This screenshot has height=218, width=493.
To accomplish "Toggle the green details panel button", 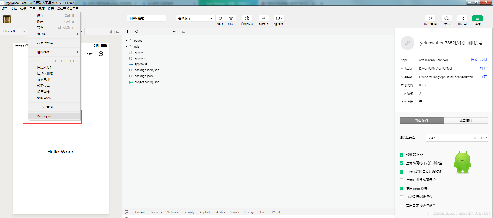I will 478,18.
